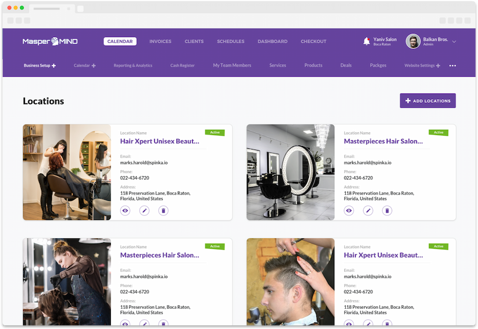
Task: Click the Add Locations button
Action: tap(427, 100)
